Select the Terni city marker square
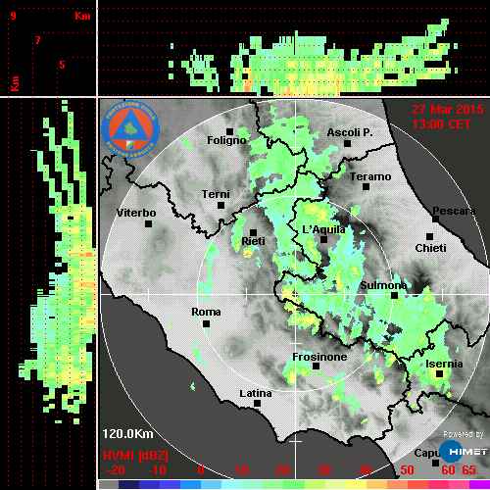The image size is (490, 490). click(x=221, y=206)
